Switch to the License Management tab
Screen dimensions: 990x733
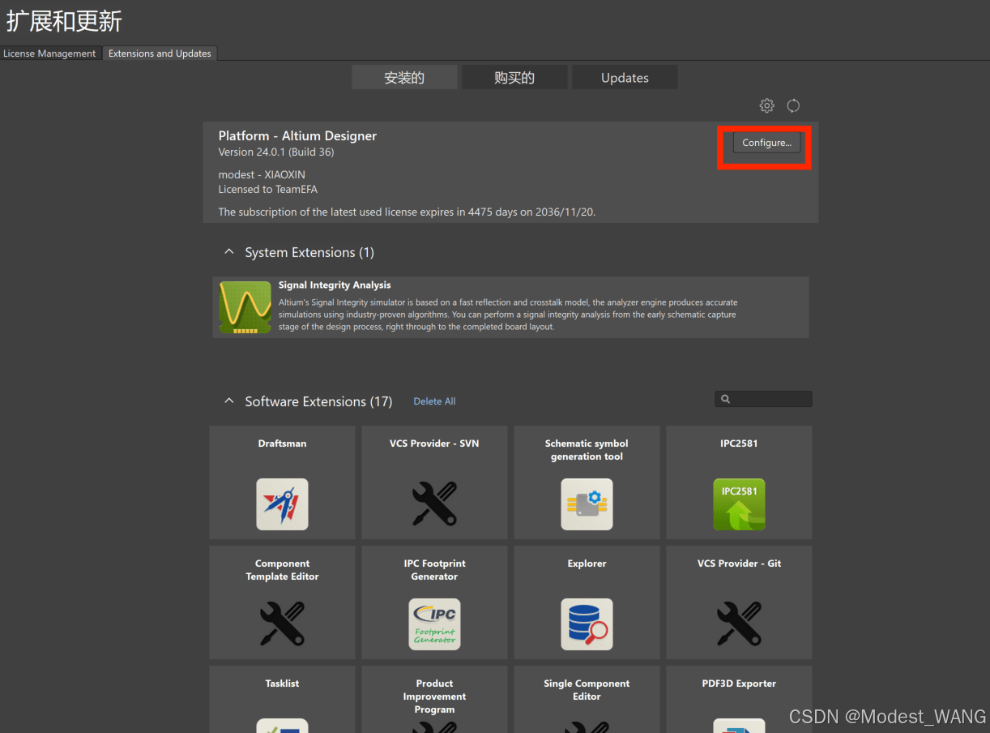[49, 54]
